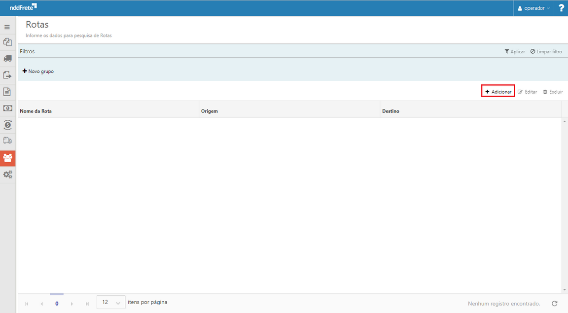The width and height of the screenshot is (568, 313).
Task: Click Adicionar to add a route
Action: 498,92
